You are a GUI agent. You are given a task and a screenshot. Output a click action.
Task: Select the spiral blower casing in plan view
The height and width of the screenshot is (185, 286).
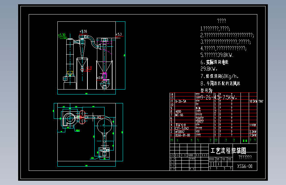pyautogui.click(x=69, y=119)
